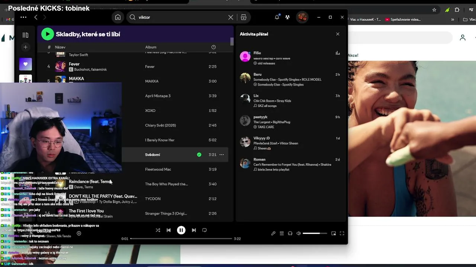Go back in Spotify navigation history
Viewport: 476px width, 267px height.
(36, 17)
